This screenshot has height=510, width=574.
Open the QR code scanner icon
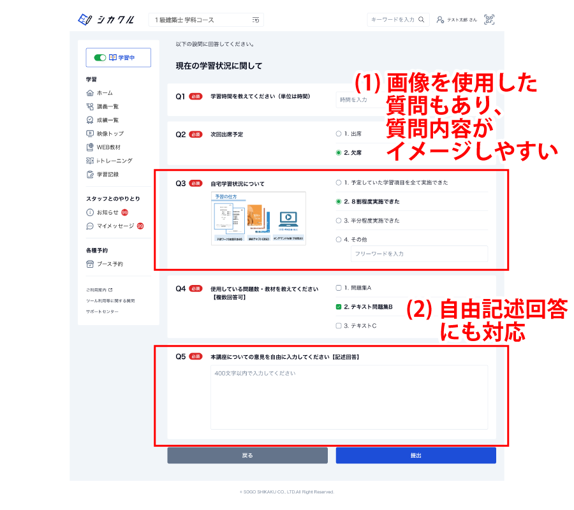489,19
